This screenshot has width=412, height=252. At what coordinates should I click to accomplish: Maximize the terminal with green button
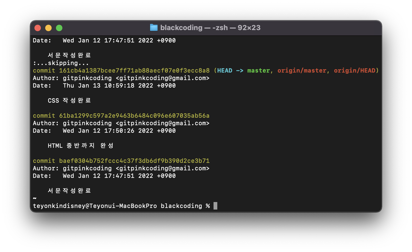(59, 28)
